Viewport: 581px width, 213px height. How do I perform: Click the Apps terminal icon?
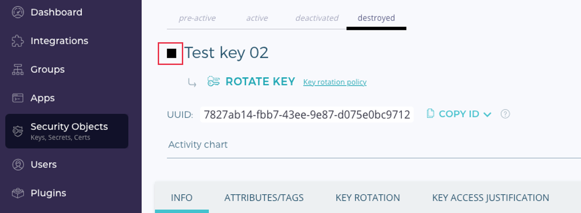18,98
